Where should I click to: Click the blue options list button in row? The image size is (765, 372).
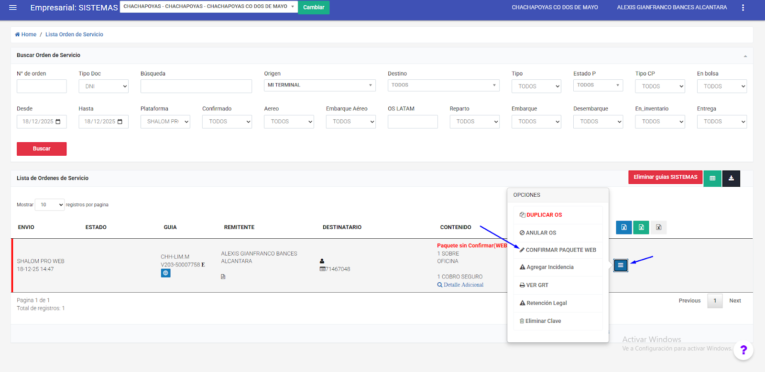(x=620, y=265)
